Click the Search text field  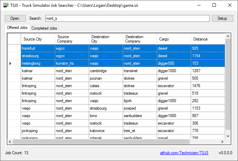[x=127, y=18]
